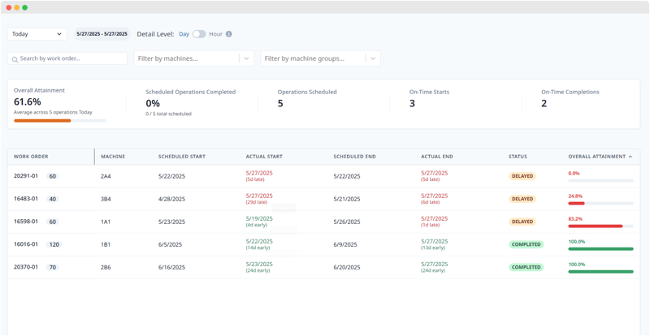
Task: Click the 40 badge on work order 16483-01
Action: coord(53,199)
